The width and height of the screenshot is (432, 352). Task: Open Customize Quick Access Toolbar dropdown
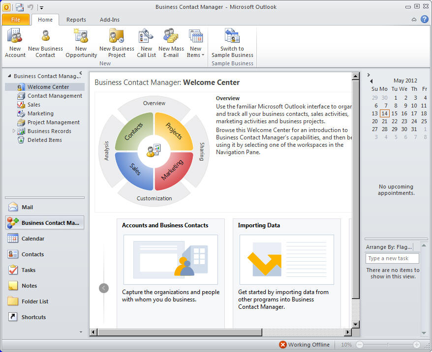click(41, 8)
